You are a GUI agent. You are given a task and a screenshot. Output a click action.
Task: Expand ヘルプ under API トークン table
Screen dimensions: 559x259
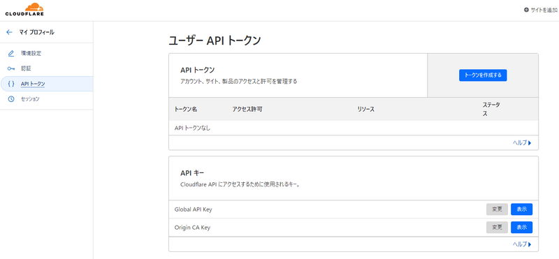522,143
